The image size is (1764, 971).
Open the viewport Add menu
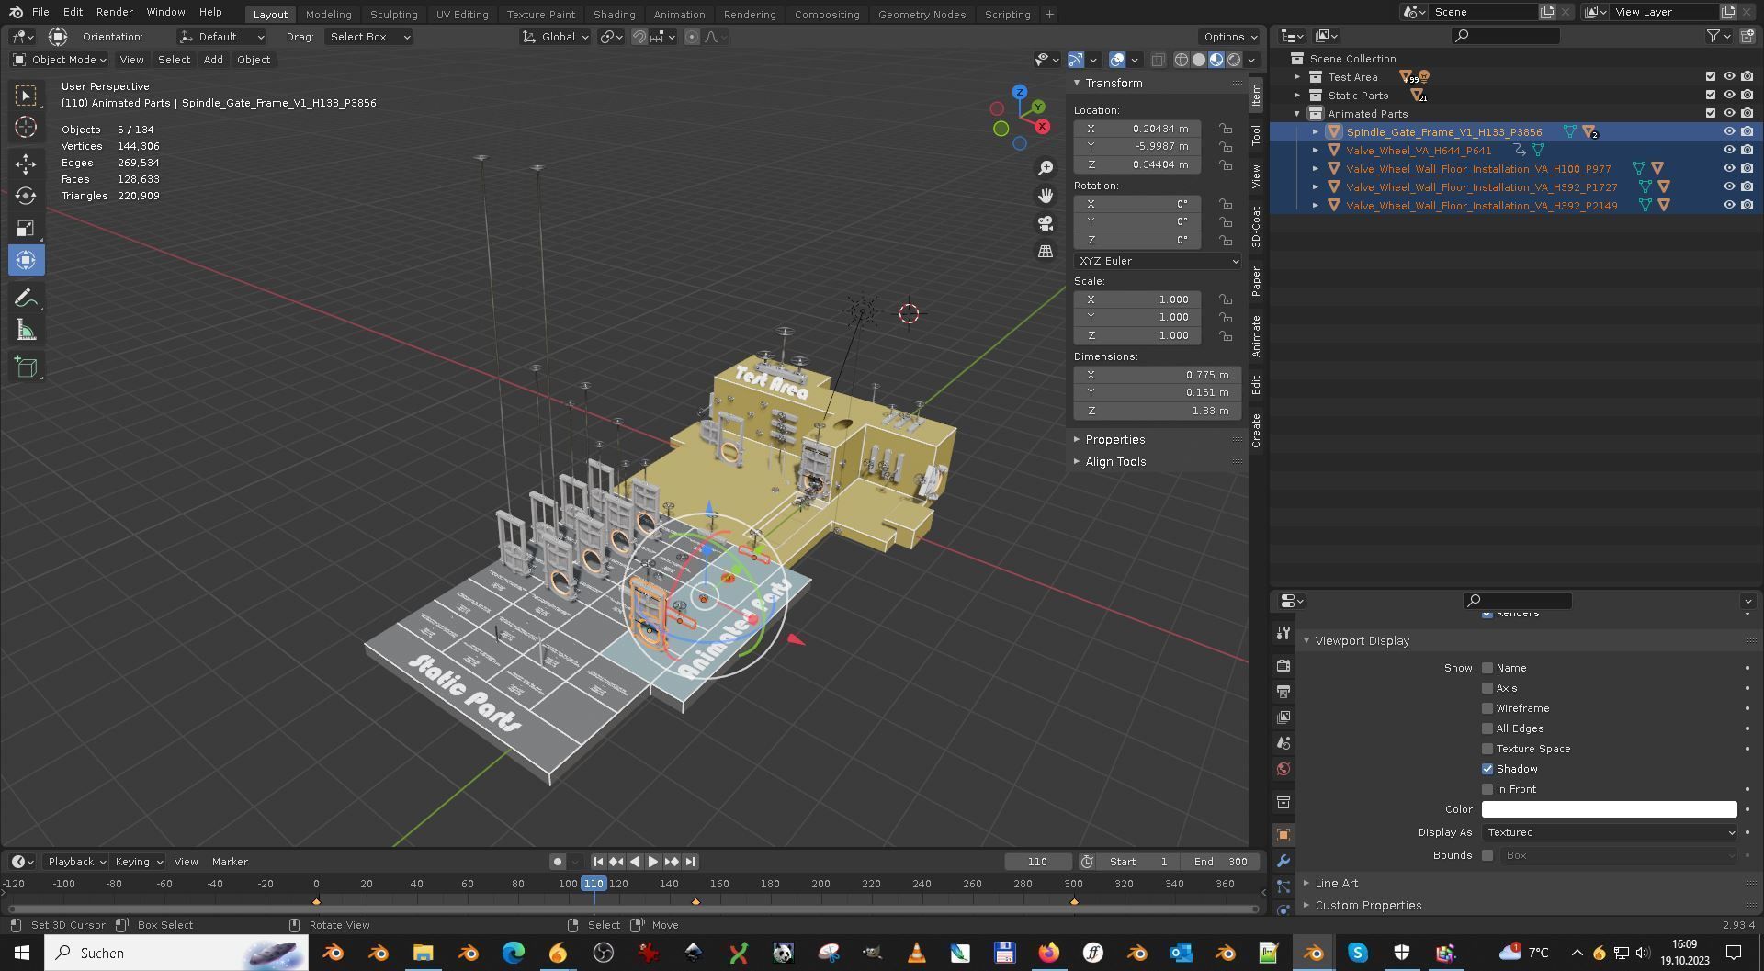[x=213, y=60]
